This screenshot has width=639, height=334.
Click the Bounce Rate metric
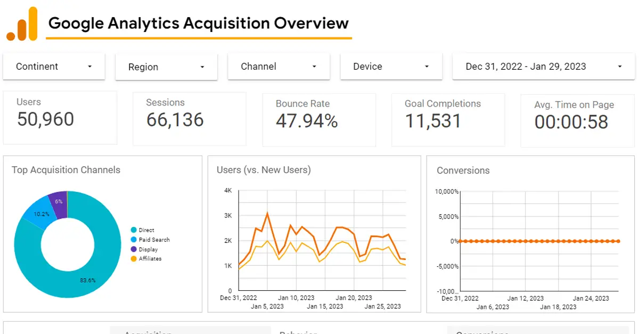[x=318, y=119]
